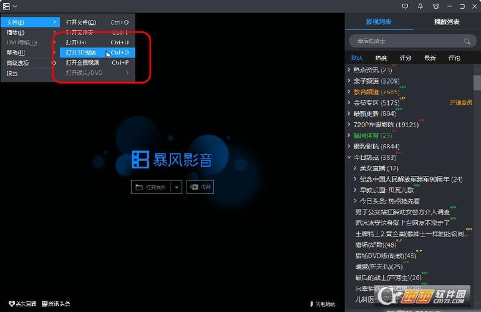Expand the 今日头条: 热点抢先看 item
The image size is (481, 312).
pos(355,201)
